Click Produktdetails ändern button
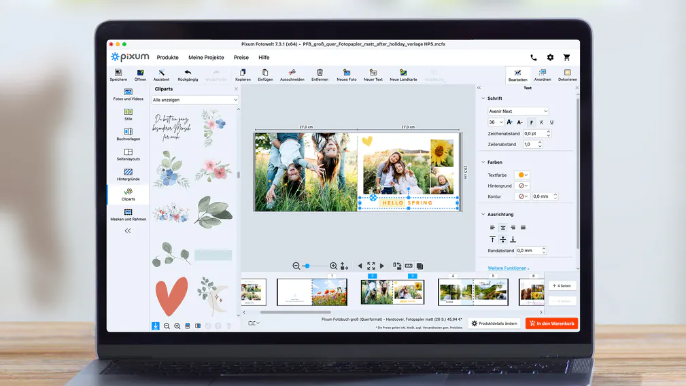This screenshot has width=686, height=386. [494, 323]
